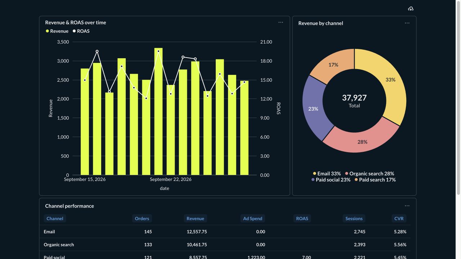Toggle Paid social 23% legend entry

331,180
